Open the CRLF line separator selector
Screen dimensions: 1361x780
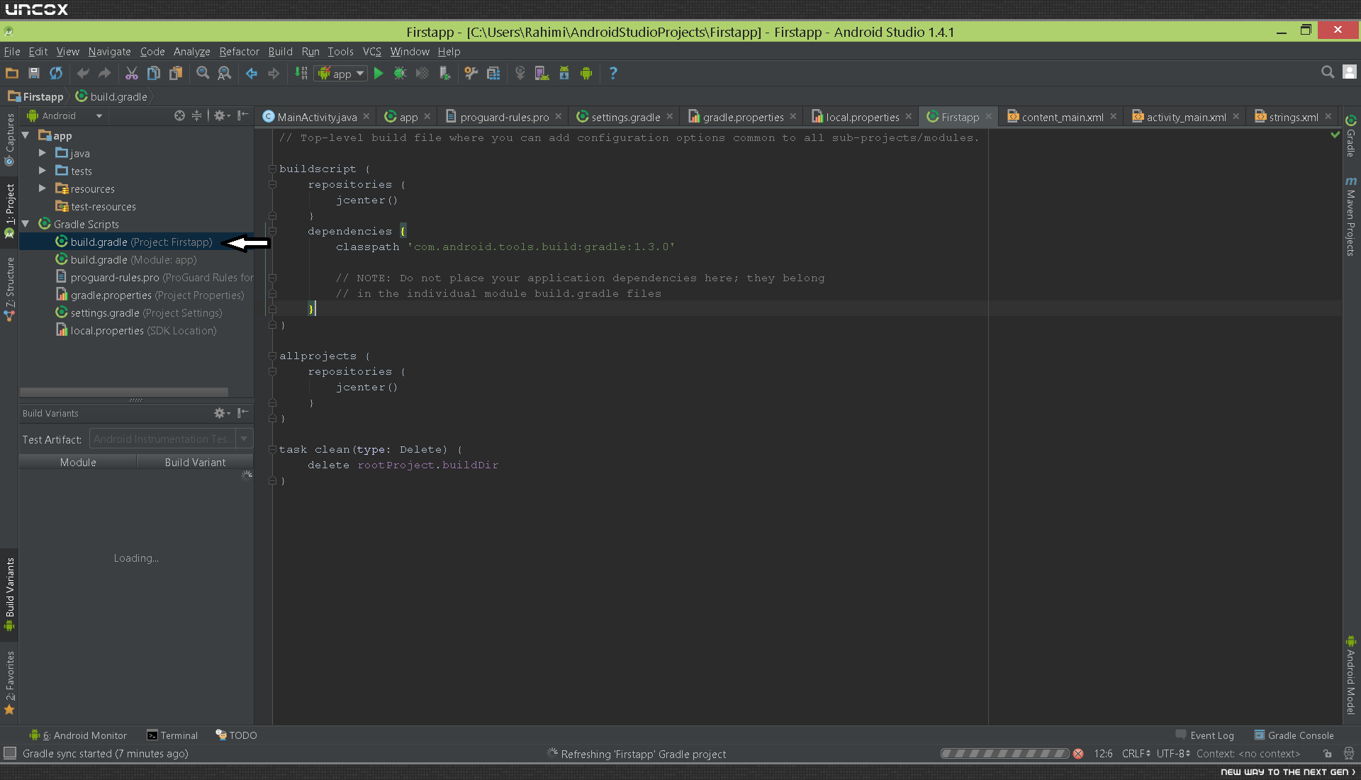click(1136, 754)
